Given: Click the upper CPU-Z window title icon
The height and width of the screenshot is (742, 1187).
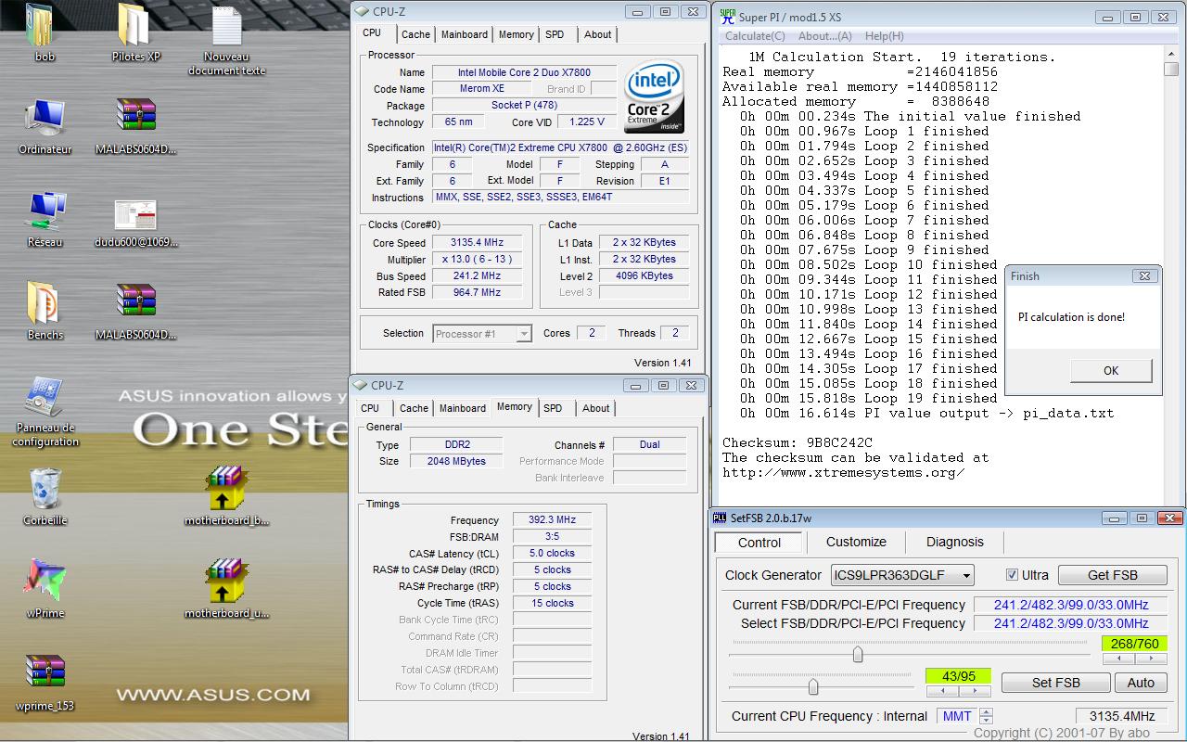Looking at the screenshot, I should point(364,12).
